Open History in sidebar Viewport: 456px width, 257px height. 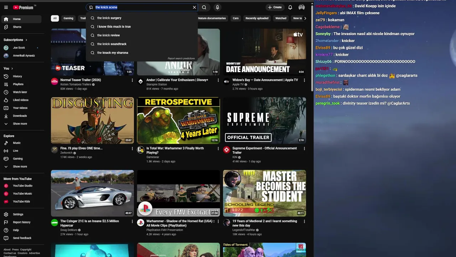(x=22, y=76)
